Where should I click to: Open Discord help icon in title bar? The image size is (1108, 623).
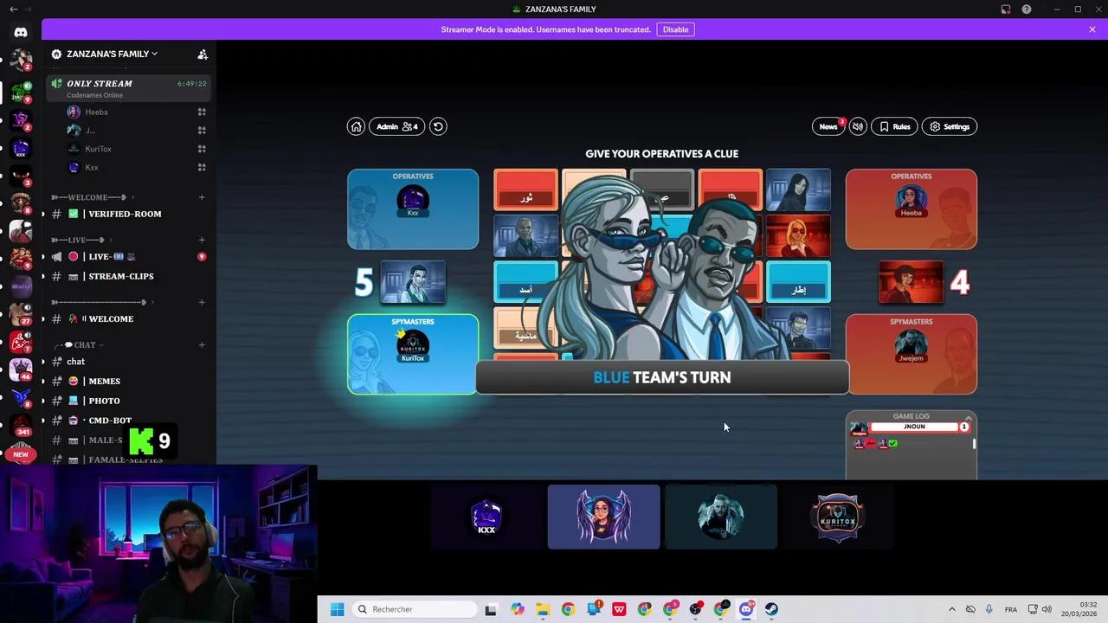[x=1027, y=10]
